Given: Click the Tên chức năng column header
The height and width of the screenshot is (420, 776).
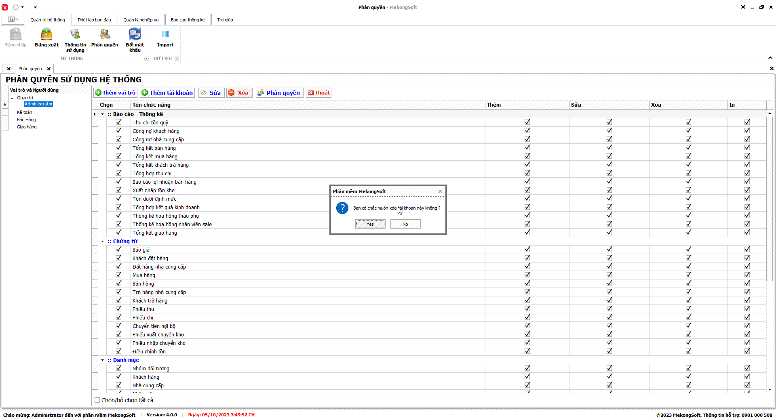Looking at the screenshot, I should 308,105.
